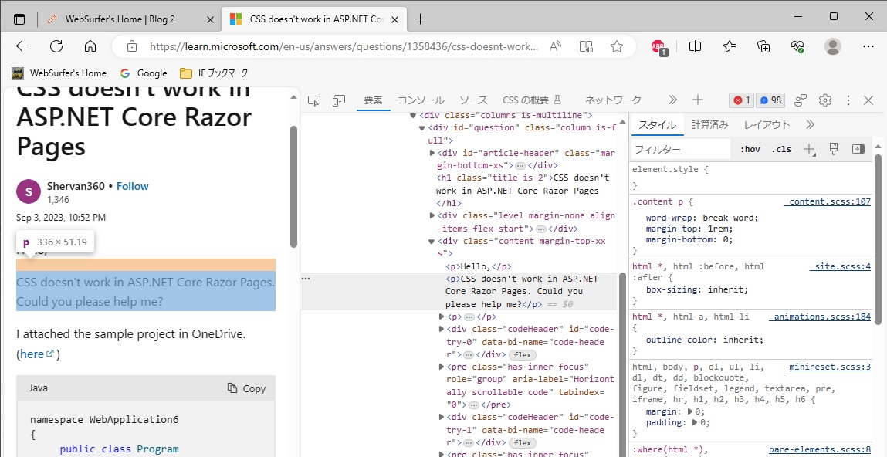Image resolution: width=887 pixels, height=457 pixels.
Task: Activate DevTools inspect element picker
Action: [x=314, y=100]
